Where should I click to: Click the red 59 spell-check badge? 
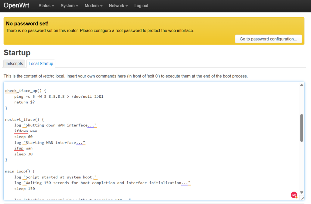(x=294, y=195)
